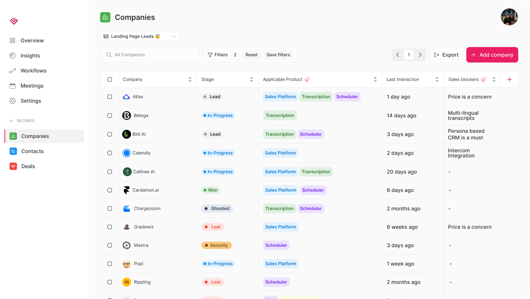This screenshot has width=530, height=299.
Task: Open the Security stage tag for Mastra
Action: click(216, 245)
